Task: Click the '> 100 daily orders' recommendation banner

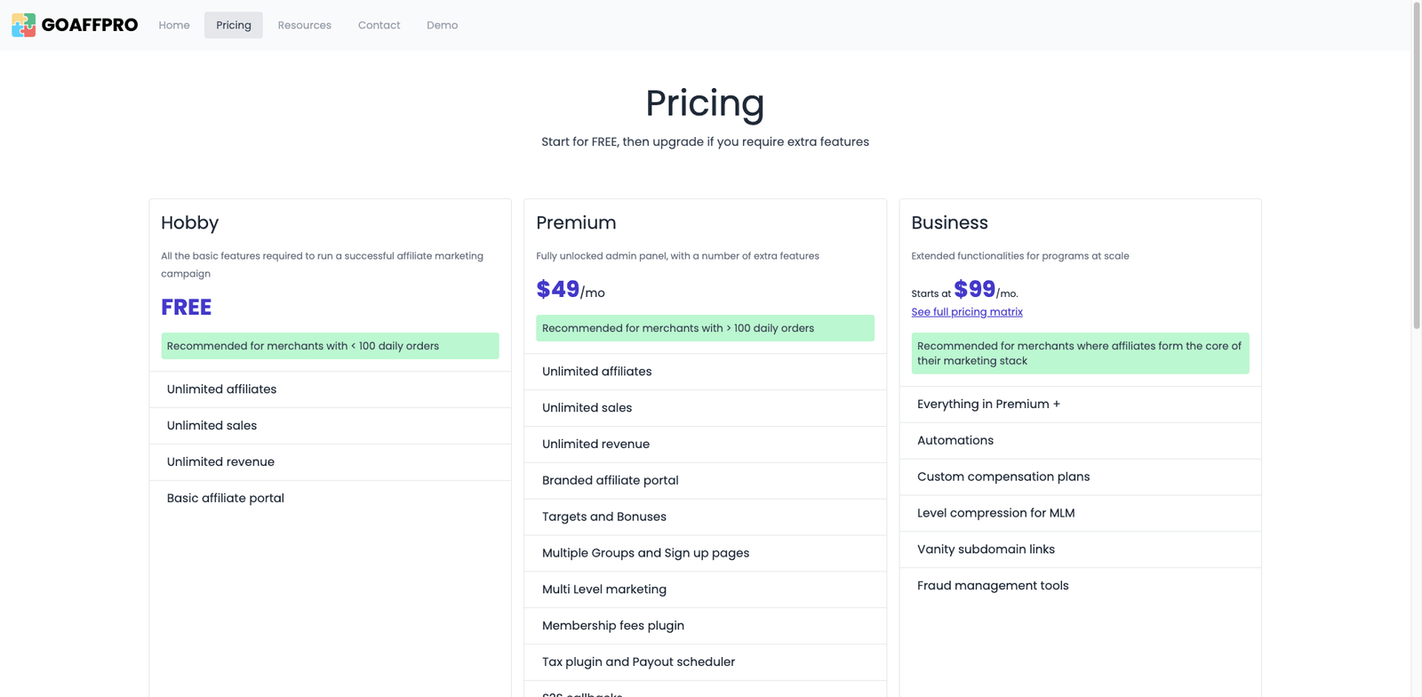Action: coord(705,328)
